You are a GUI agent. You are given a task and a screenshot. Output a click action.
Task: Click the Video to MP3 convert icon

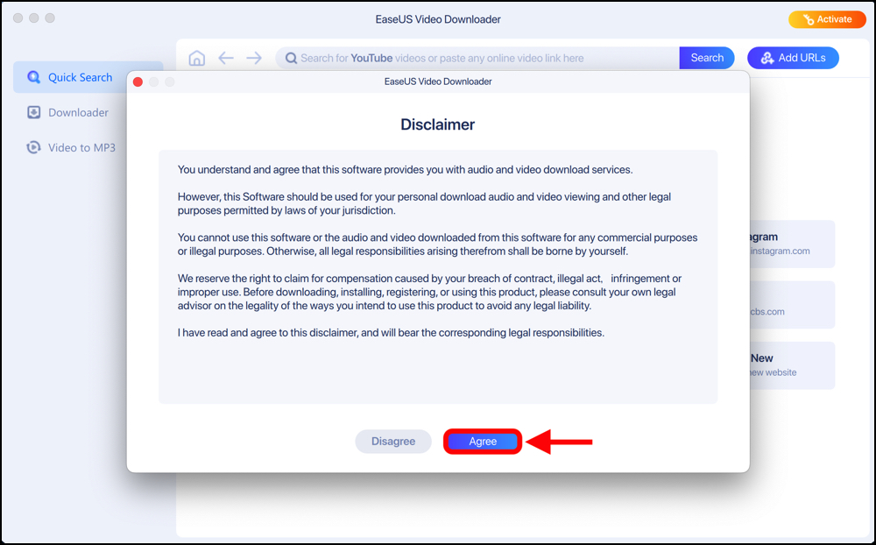[34, 147]
